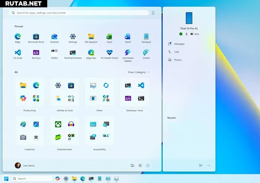
Task: Open the Comet pinned app
Action: (146, 53)
